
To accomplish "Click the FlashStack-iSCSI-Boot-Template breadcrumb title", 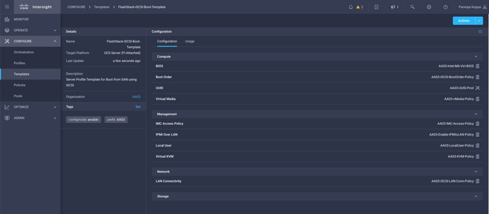I will point(142,7).
